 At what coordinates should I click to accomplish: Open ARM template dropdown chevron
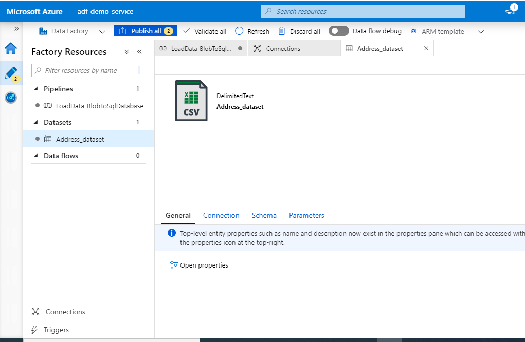click(x=480, y=32)
